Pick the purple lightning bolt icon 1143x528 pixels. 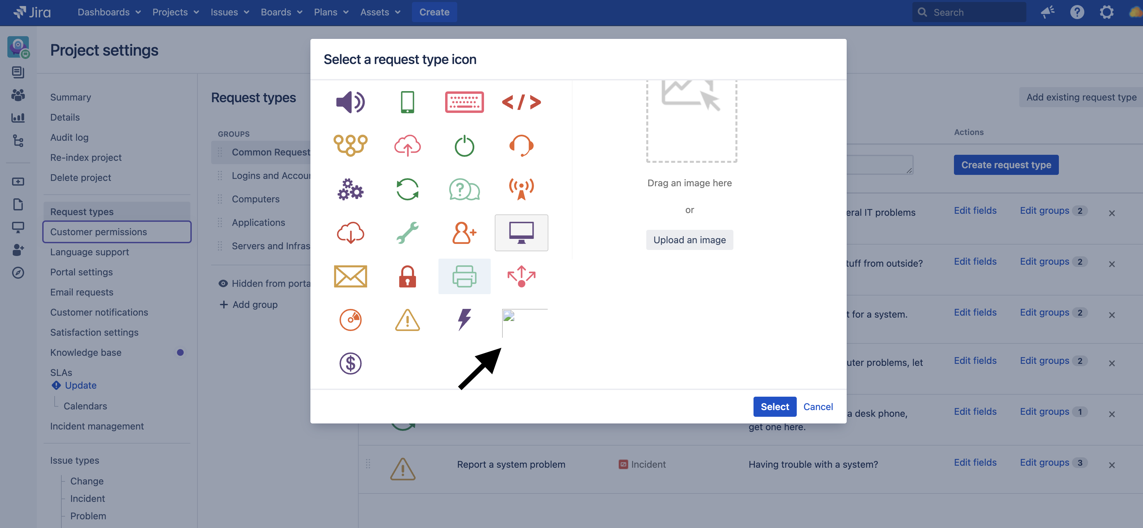click(x=464, y=320)
